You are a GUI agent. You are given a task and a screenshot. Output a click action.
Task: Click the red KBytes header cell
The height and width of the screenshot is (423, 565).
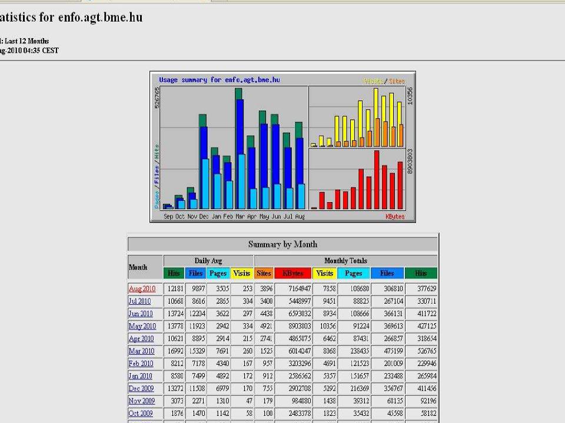293,273
